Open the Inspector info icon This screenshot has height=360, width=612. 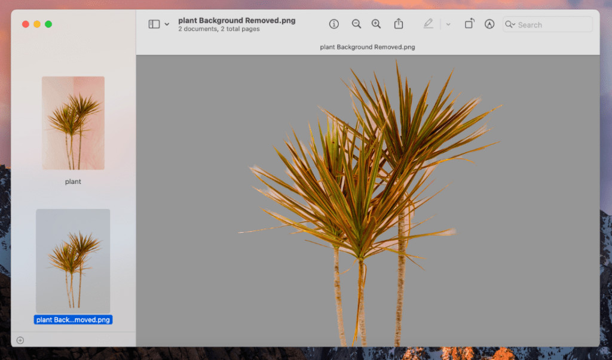(x=334, y=24)
